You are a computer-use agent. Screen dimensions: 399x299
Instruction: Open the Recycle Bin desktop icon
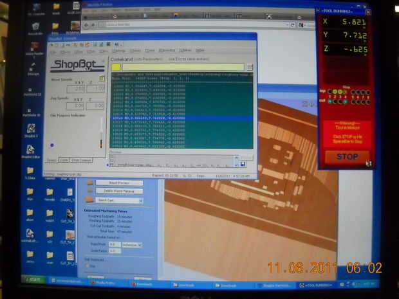pos(35,28)
